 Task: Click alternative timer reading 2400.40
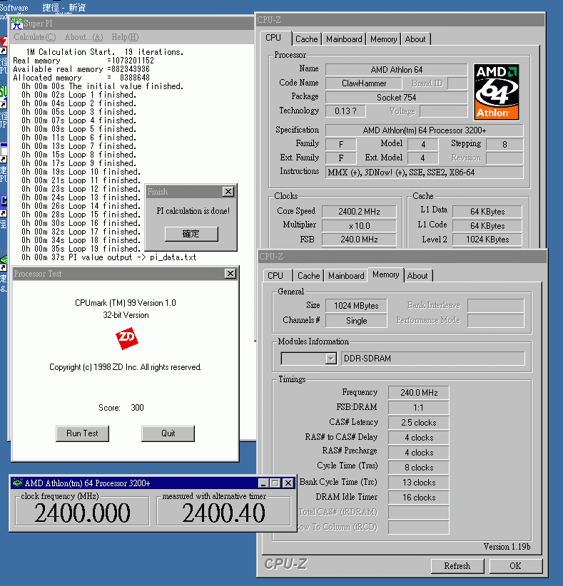pyautogui.click(x=224, y=513)
